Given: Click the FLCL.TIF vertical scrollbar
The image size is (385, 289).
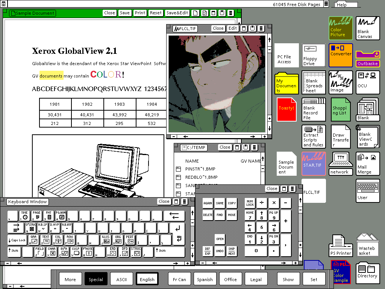Looking at the screenshot, I should click(269, 83).
